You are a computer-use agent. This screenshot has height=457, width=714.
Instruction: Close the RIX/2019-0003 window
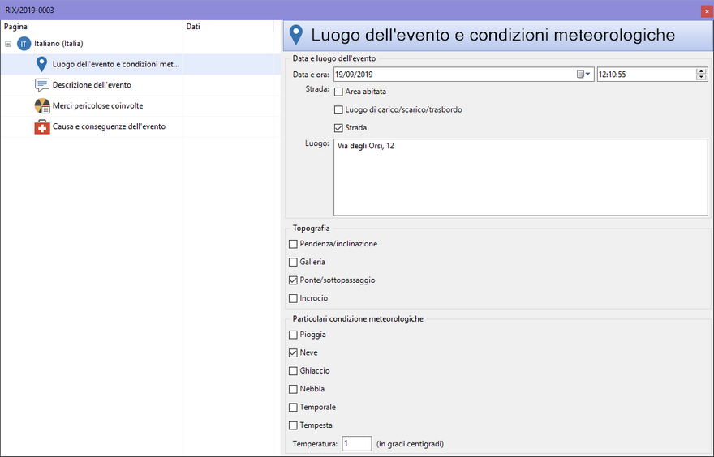[x=705, y=9]
